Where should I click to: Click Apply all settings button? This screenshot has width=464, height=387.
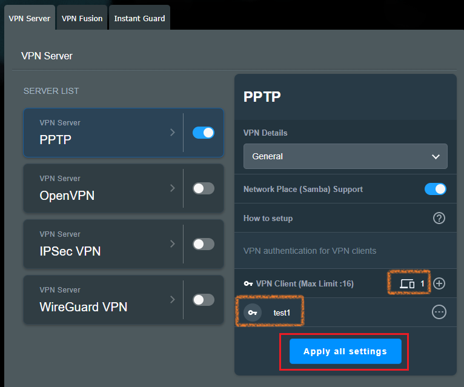[x=345, y=351]
